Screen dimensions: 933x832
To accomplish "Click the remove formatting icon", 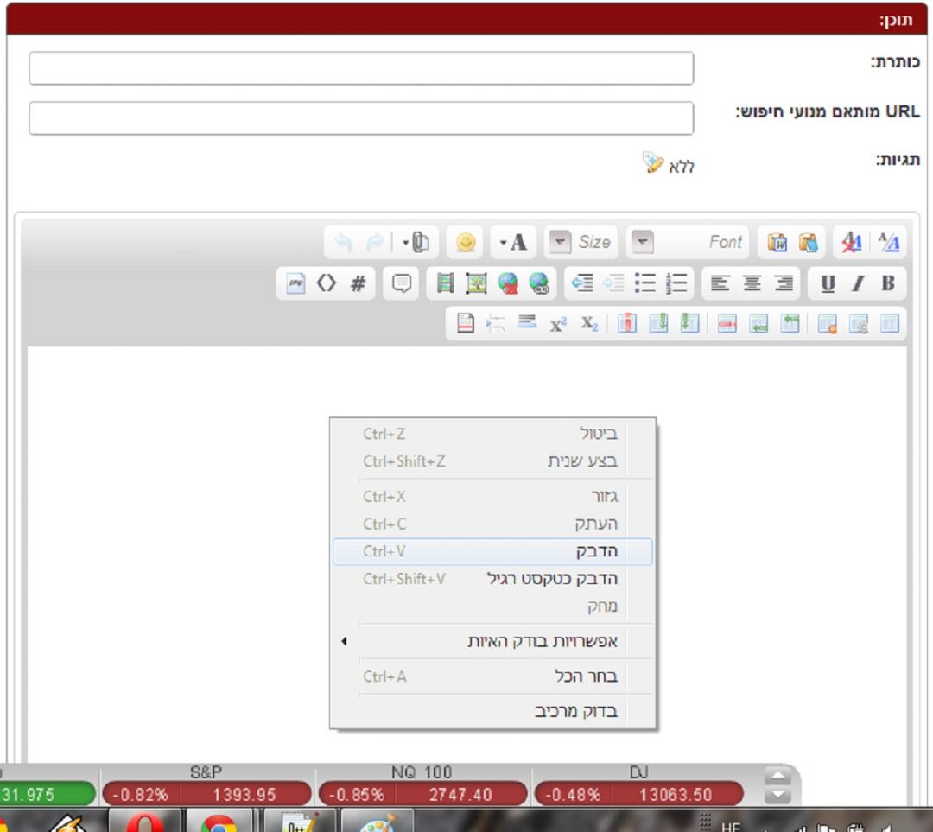I will point(852,243).
